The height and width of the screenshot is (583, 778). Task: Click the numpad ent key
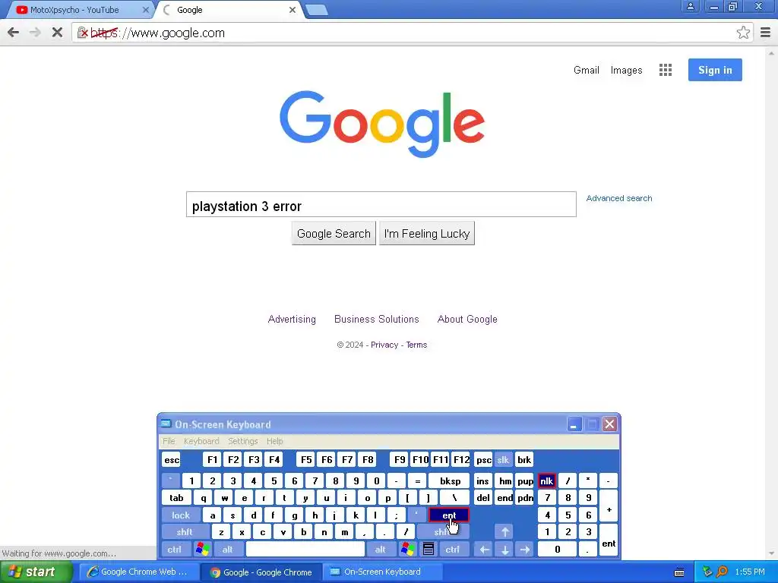click(x=609, y=541)
